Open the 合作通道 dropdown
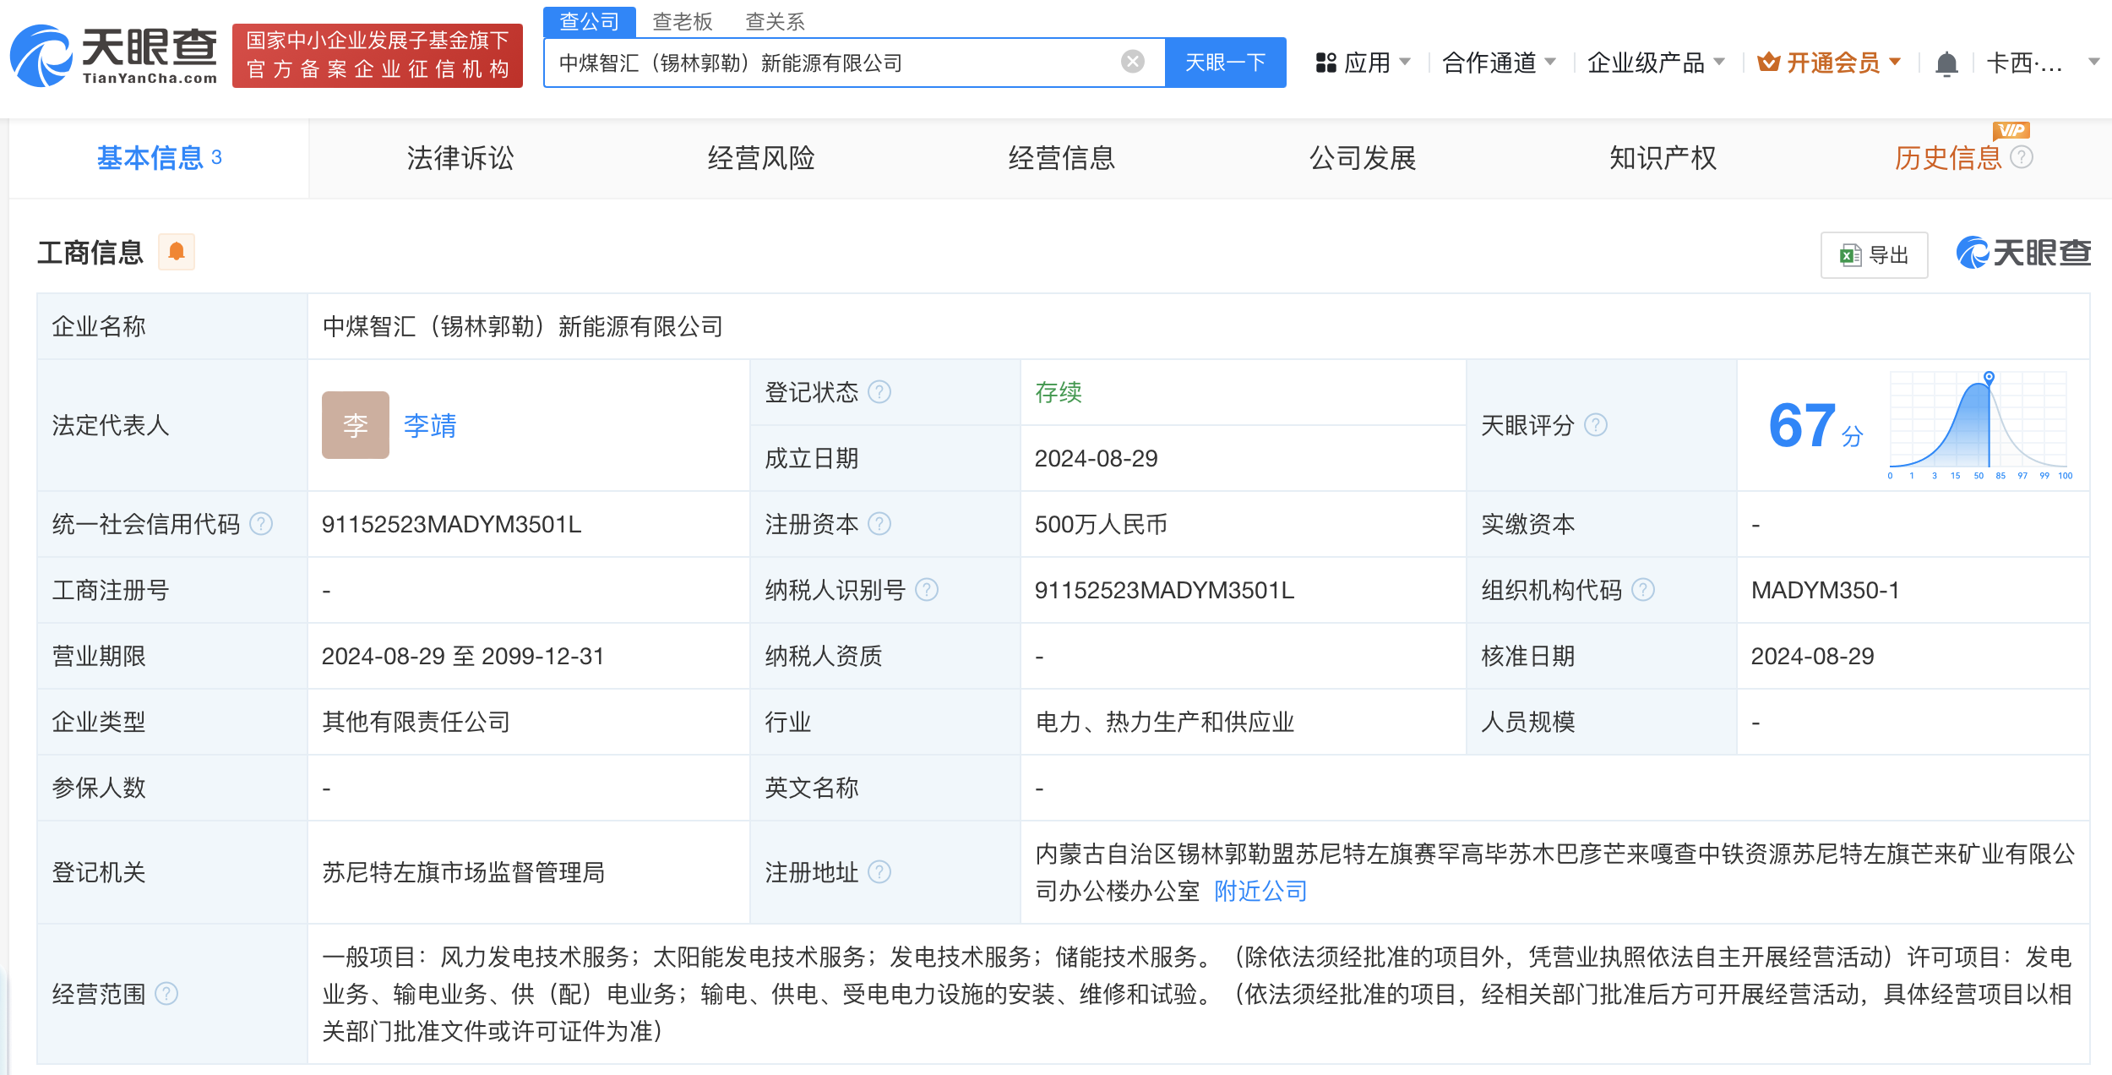 click(1492, 62)
